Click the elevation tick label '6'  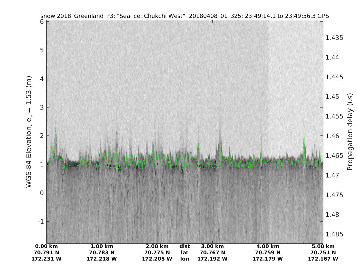pyautogui.click(x=42, y=22)
